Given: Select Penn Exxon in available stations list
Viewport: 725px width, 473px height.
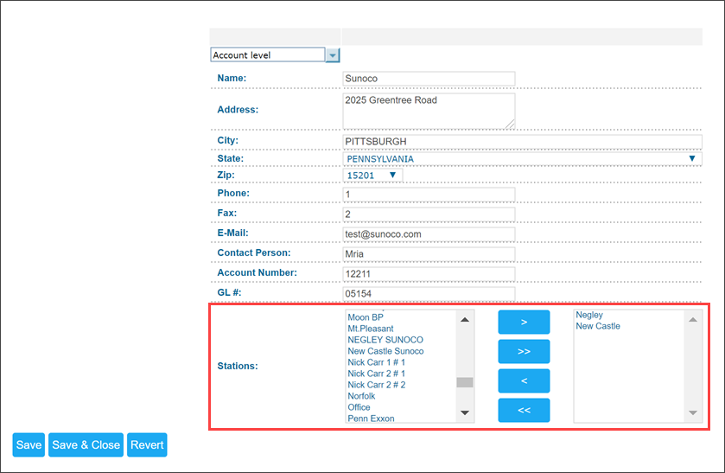Looking at the screenshot, I should [x=371, y=419].
